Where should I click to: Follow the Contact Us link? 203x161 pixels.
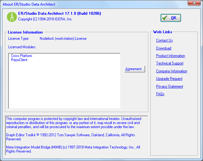coord(164,40)
